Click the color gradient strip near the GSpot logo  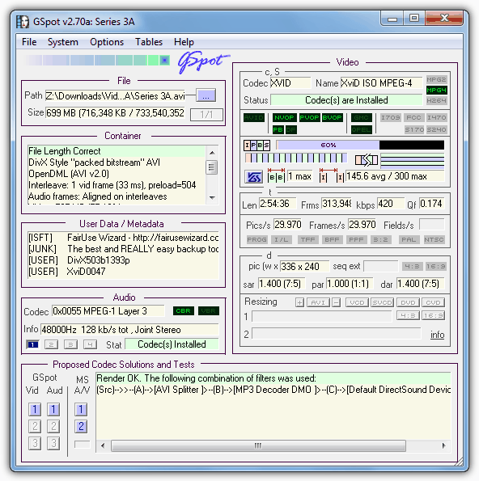tap(97, 60)
